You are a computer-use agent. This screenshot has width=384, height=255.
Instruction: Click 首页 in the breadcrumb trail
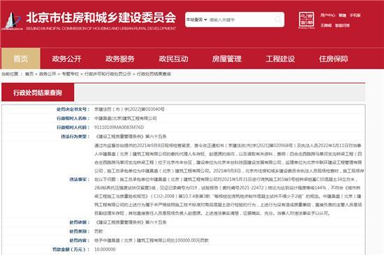point(29,74)
